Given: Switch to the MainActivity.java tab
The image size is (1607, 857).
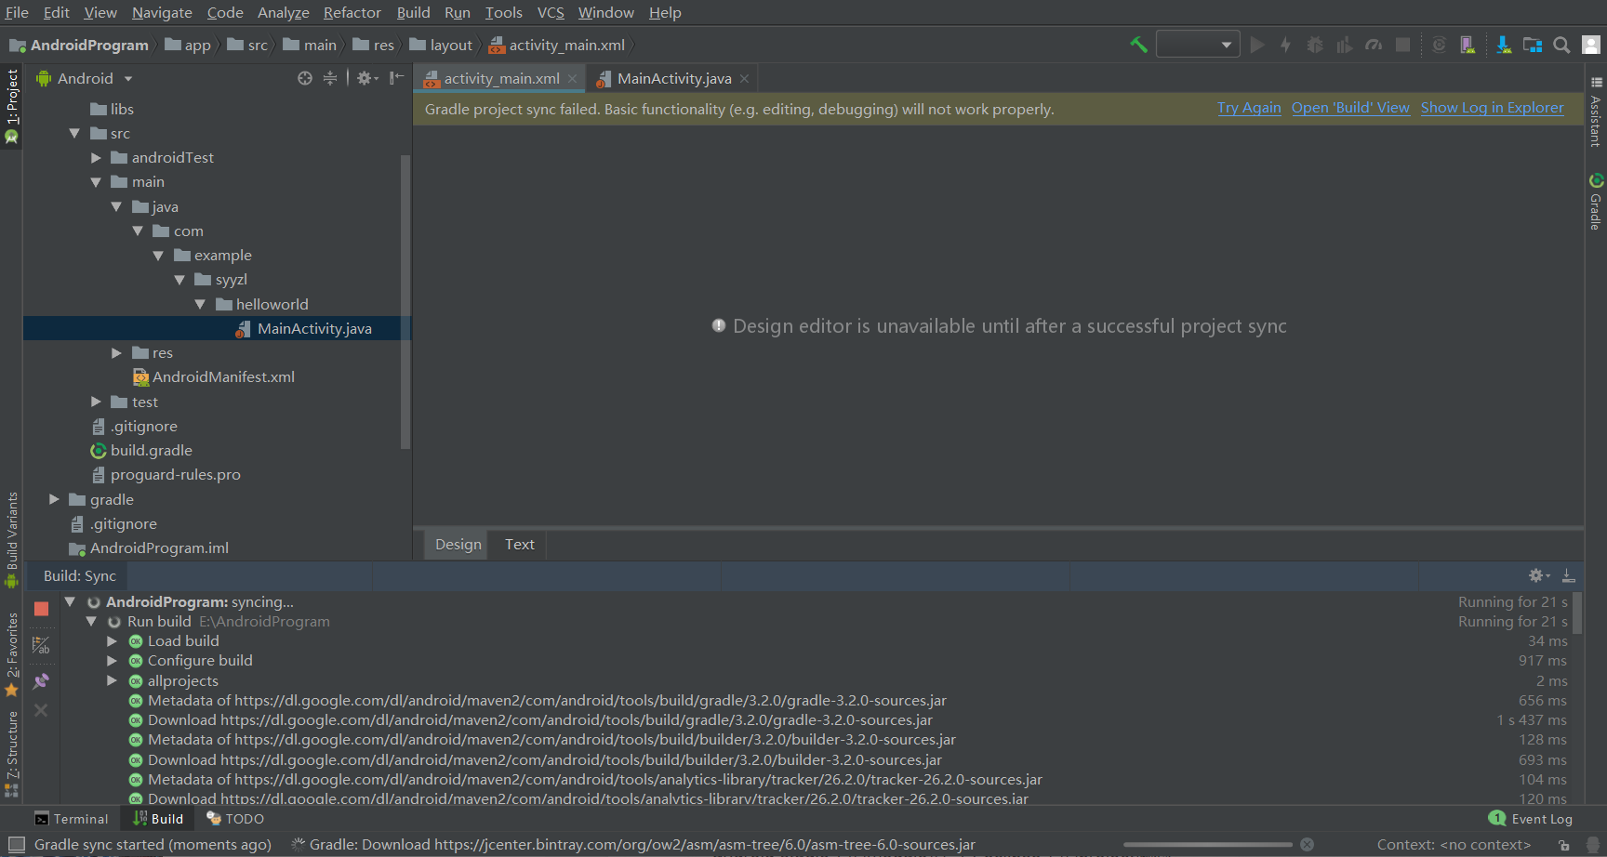Looking at the screenshot, I should [x=673, y=78].
